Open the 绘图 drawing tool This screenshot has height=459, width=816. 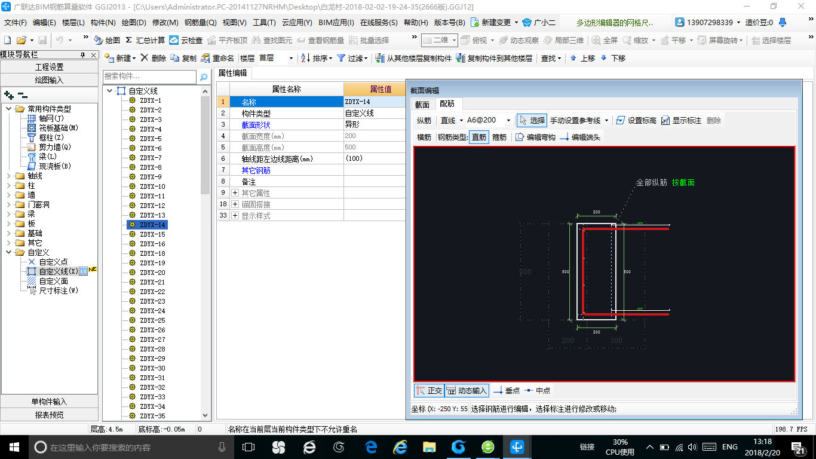tap(108, 40)
